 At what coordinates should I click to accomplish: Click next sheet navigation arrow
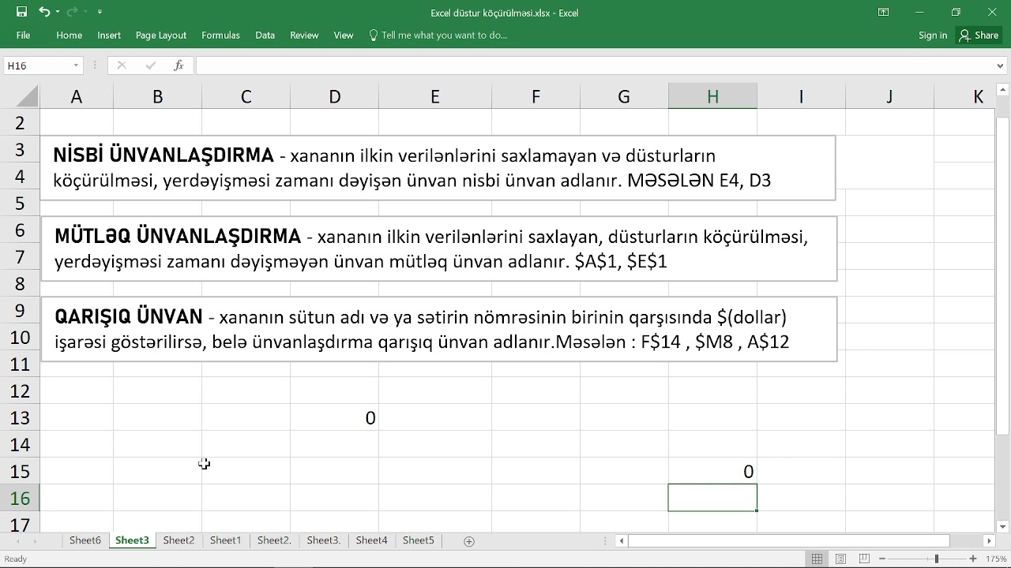[36, 541]
